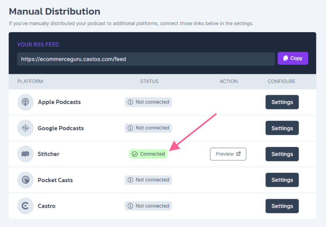Click the Pocket Casts platform icon
This screenshot has height=227, width=326.
26,180
